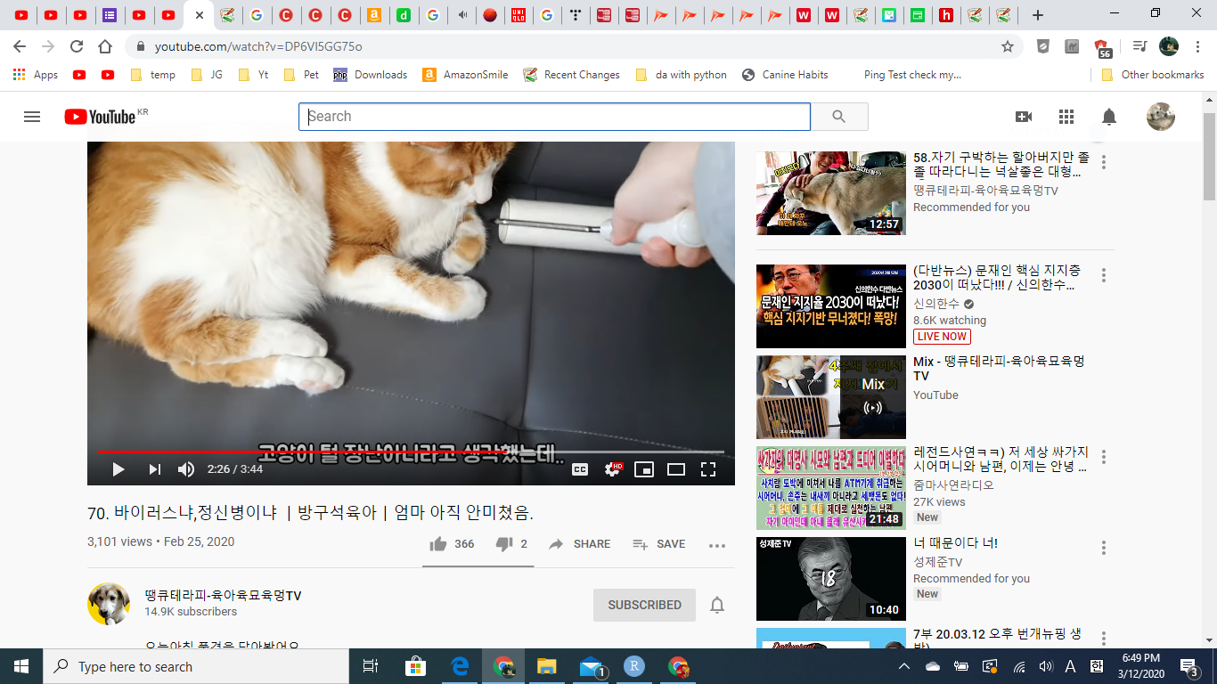Click the SHARE button
Screen dimensions: 1217x684
coord(579,544)
